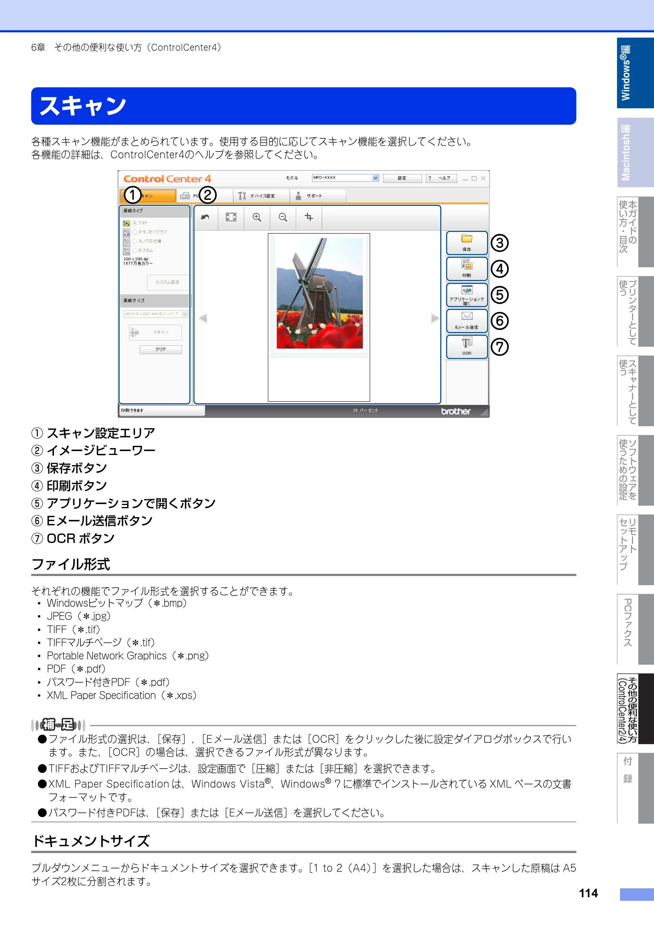Open PCファクス side tab
Screen dimensions: 654x926
point(635,629)
